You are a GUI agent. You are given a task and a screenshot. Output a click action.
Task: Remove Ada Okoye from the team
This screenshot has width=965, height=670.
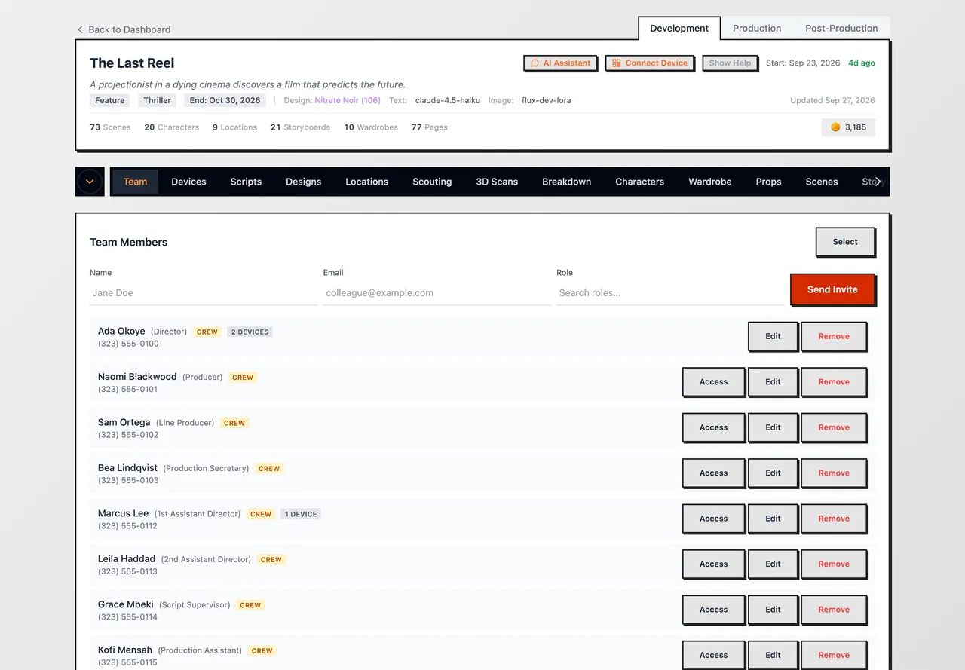tap(834, 336)
